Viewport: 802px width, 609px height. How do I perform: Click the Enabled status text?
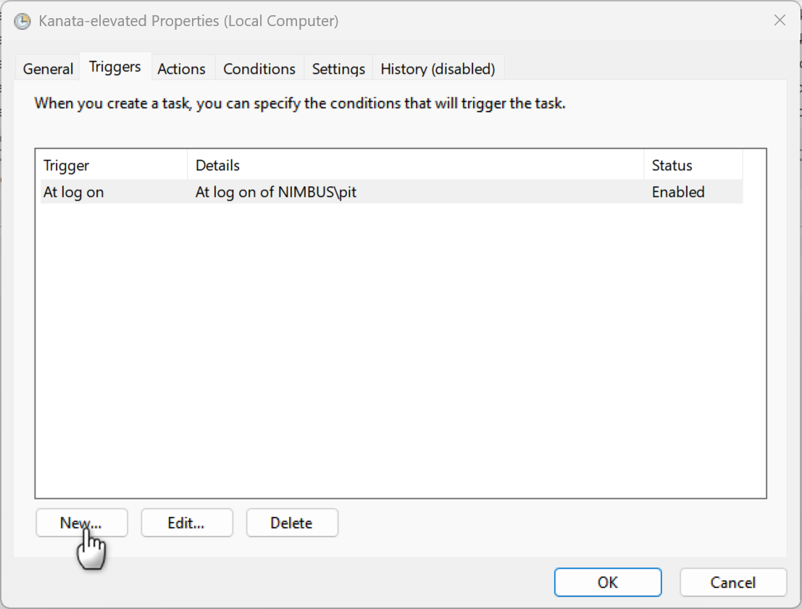(678, 191)
